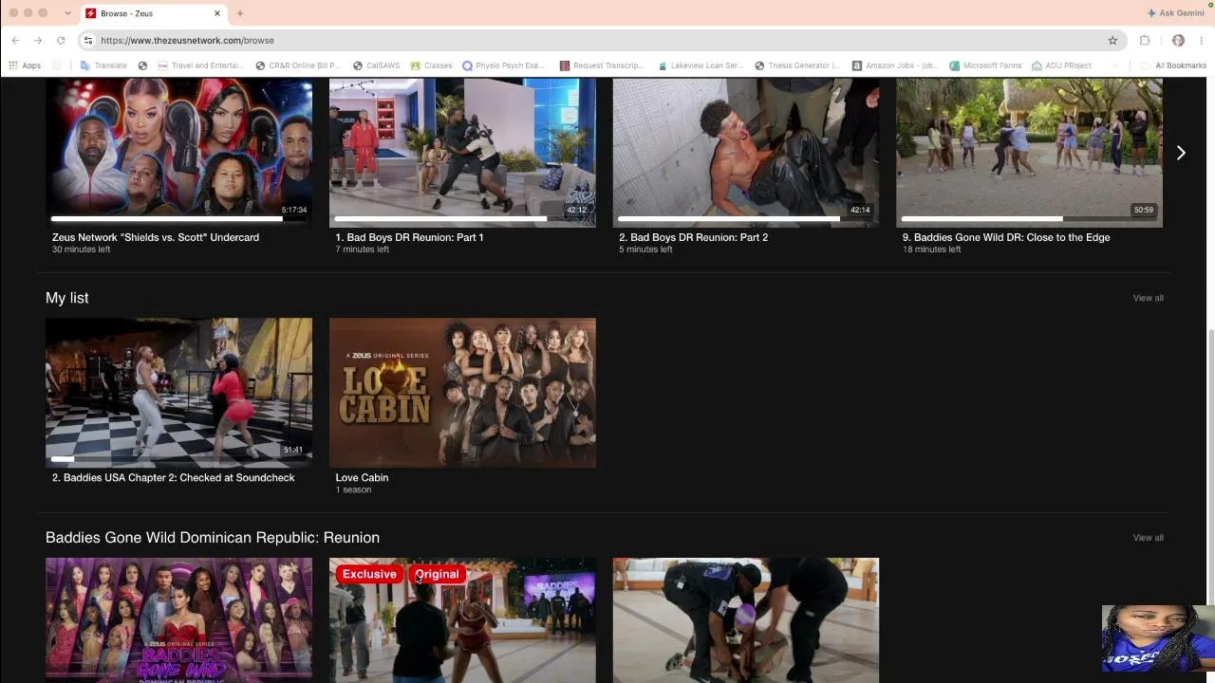The image size is (1215, 683).
Task: Open the ADU PRoject bookmark
Action: pos(1061,65)
